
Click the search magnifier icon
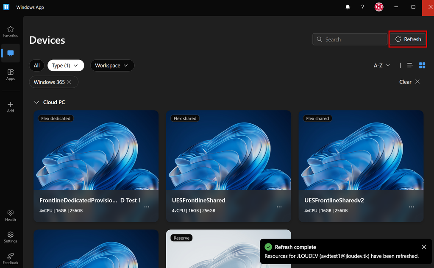[320, 39]
